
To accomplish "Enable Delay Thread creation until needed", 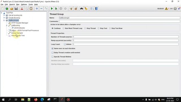I will [52, 53].
